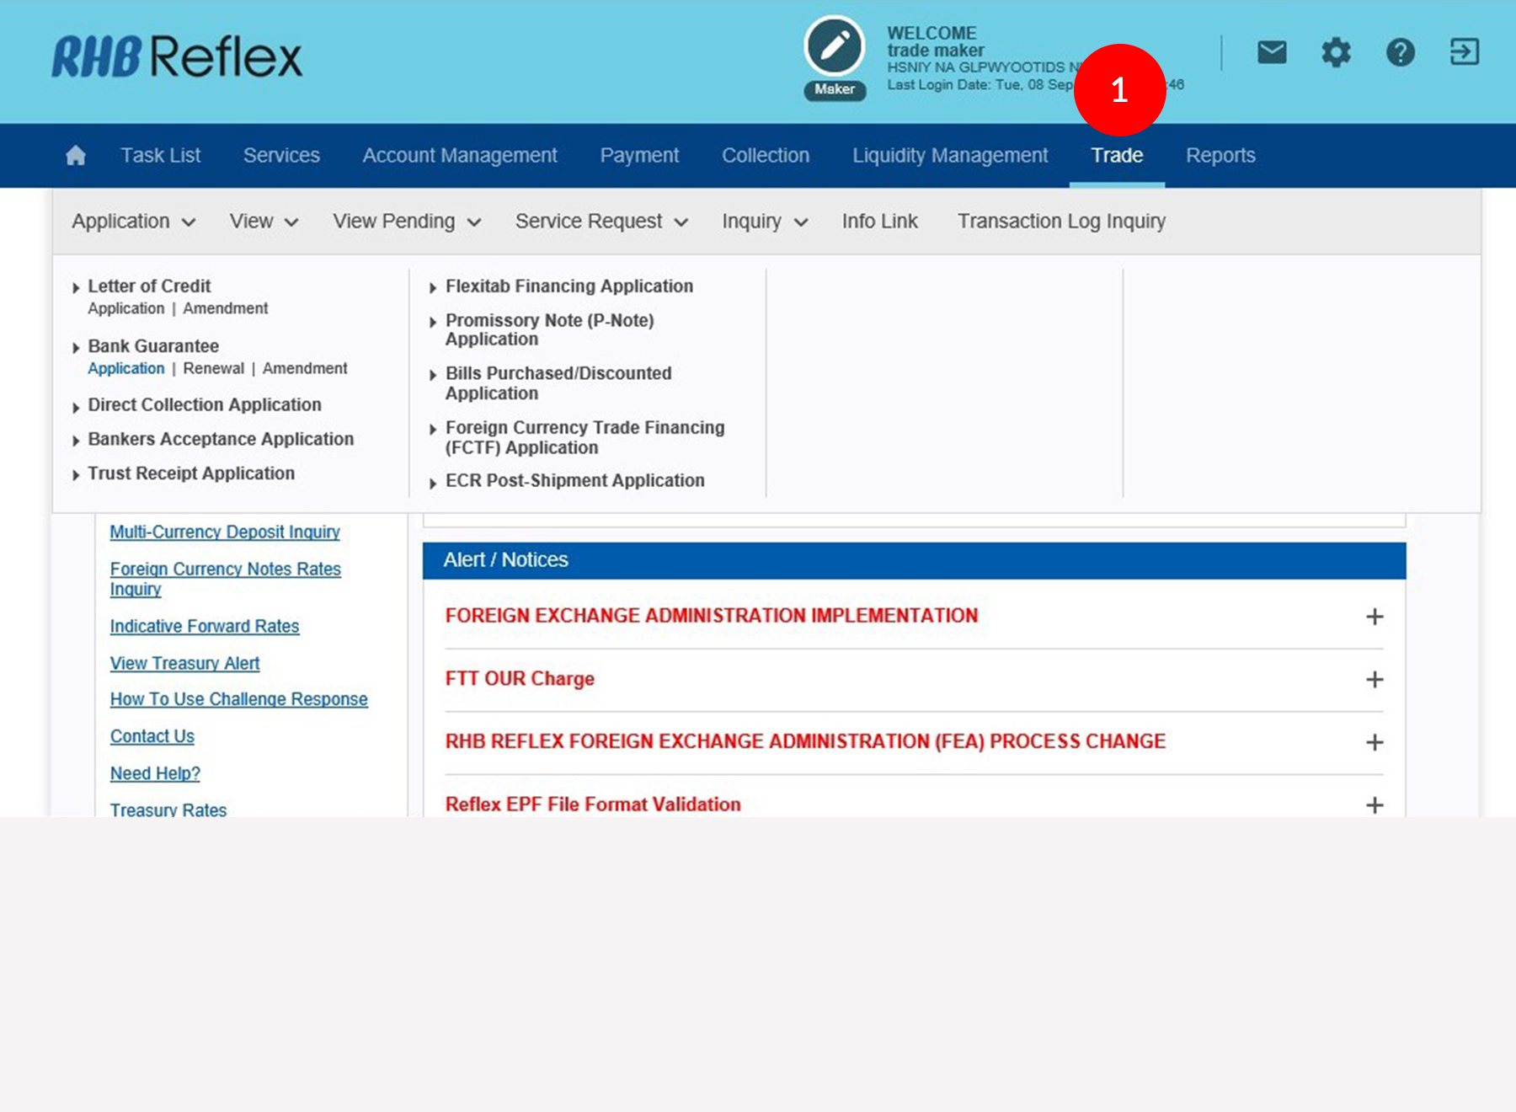
Task: Click the Maker pencil profile icon
Action: pyautogui.click(x=834, y=47)
